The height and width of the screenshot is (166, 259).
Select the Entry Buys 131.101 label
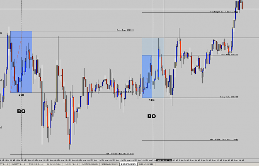pyautogui.click(x=125, y=30)
